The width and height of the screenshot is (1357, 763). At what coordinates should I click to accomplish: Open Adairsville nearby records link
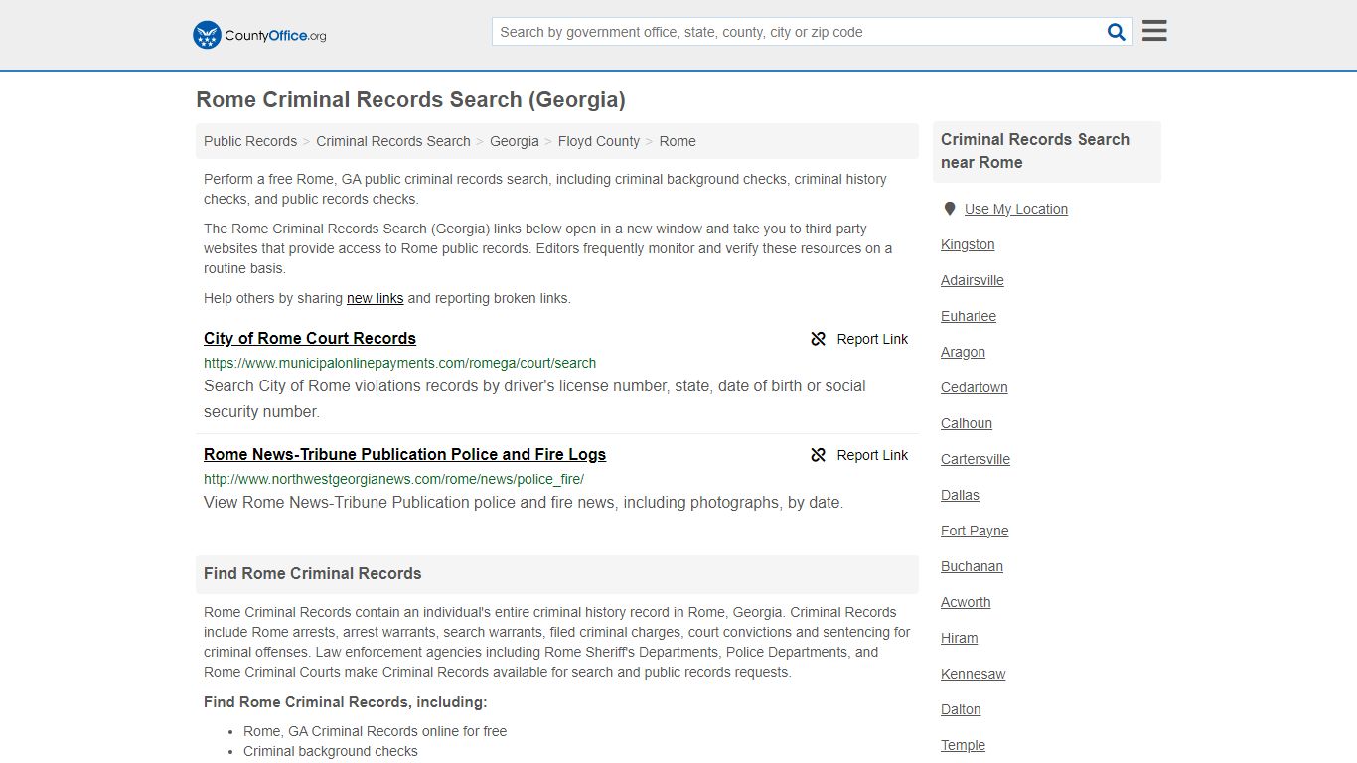click(x=973, y=280)
